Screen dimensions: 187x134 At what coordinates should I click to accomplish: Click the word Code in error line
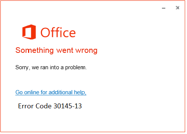43,106
